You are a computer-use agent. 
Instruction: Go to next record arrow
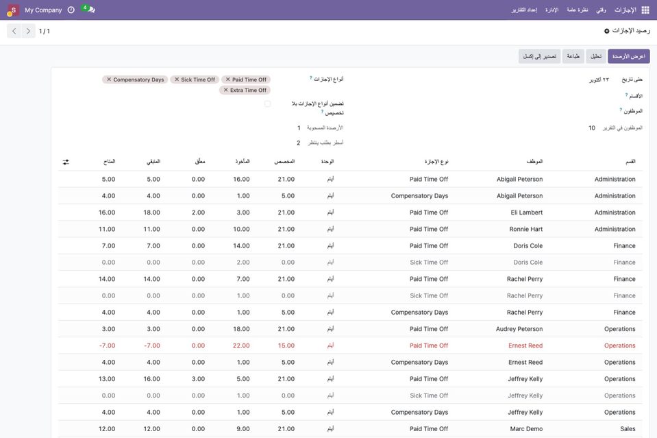28,31
